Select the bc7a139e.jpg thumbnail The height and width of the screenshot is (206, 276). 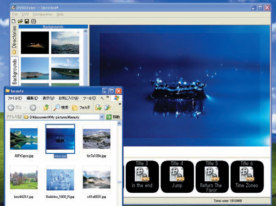click(97, 139)
